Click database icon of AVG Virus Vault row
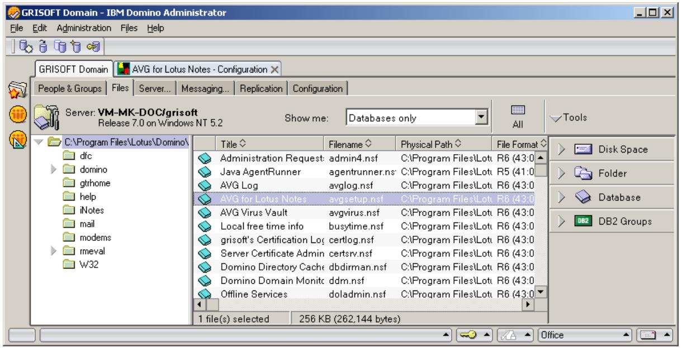The image size is (682, 348). (205, 212)
